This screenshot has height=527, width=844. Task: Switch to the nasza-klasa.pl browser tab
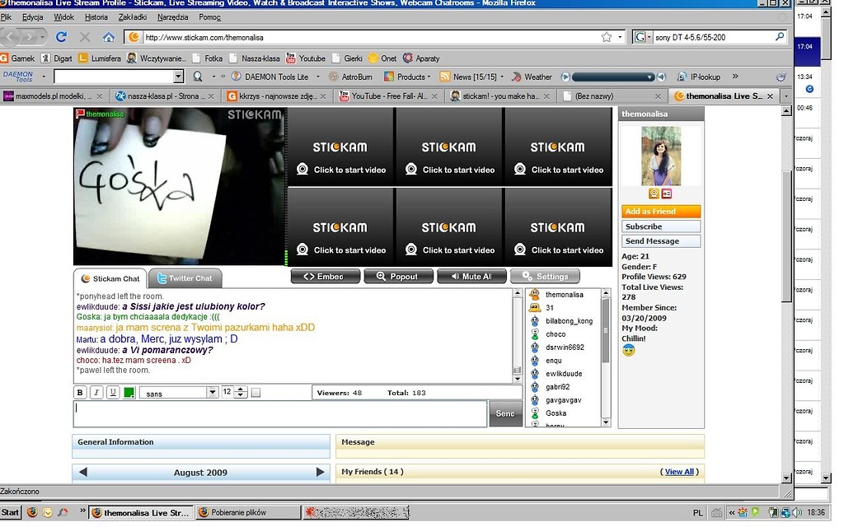point(163,96)
